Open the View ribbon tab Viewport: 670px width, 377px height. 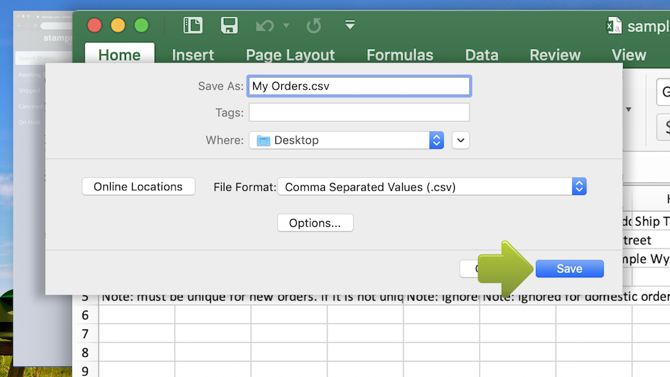tap(628, 55)
